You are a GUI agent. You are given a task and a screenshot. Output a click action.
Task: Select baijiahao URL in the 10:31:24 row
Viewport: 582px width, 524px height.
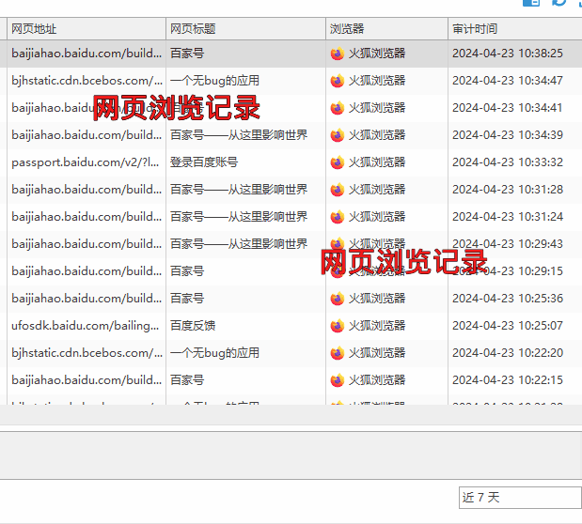87,217
